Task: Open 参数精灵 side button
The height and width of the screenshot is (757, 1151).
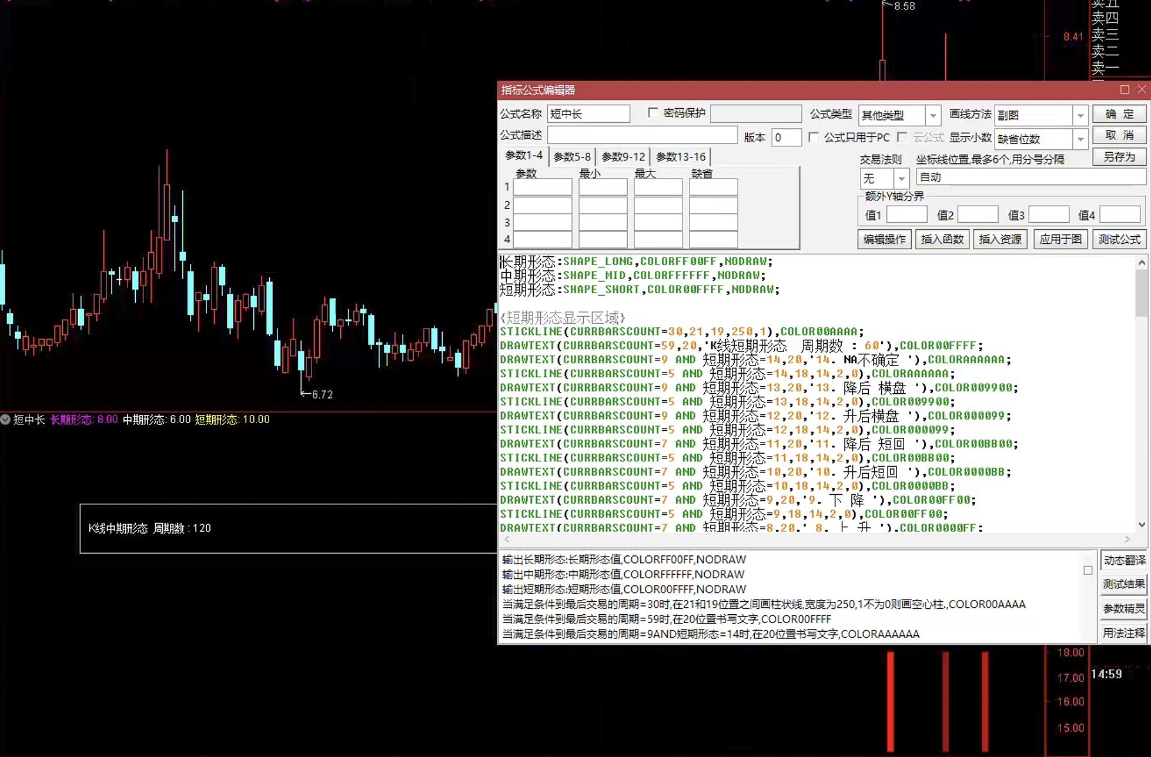Action: tap(1123, 609)
